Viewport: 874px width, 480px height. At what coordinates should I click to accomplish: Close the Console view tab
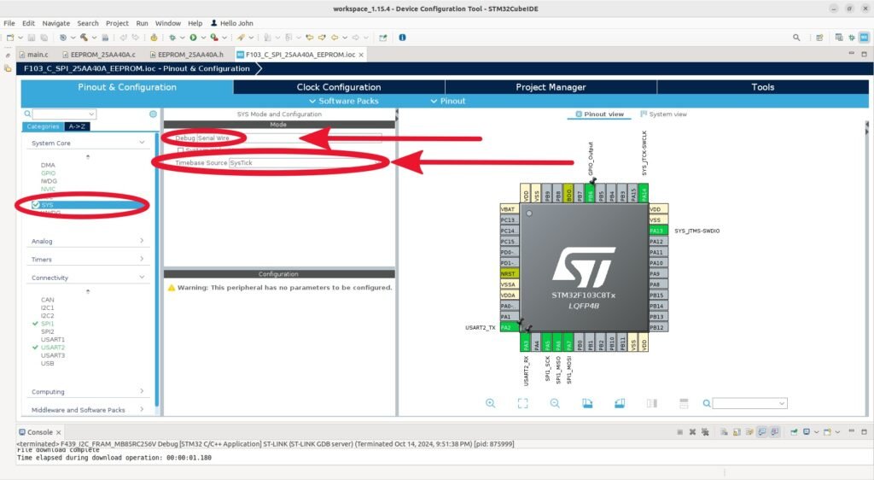point(58,432)
